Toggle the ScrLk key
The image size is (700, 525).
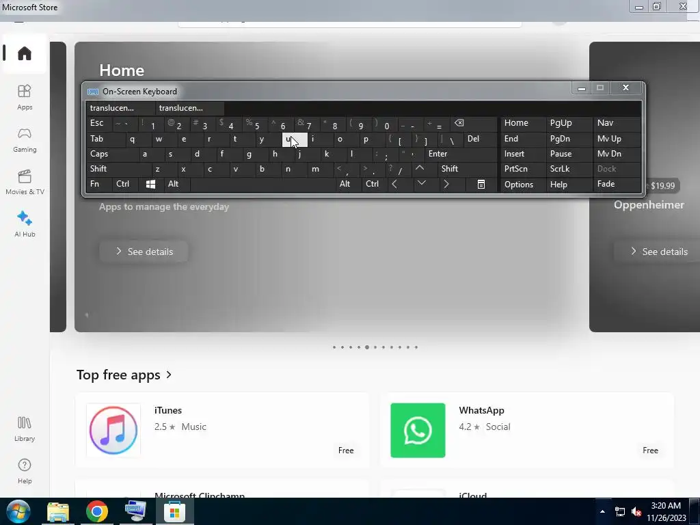[568, 169]
